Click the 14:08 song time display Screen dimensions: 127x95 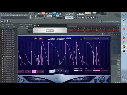(x=70, y=14)
